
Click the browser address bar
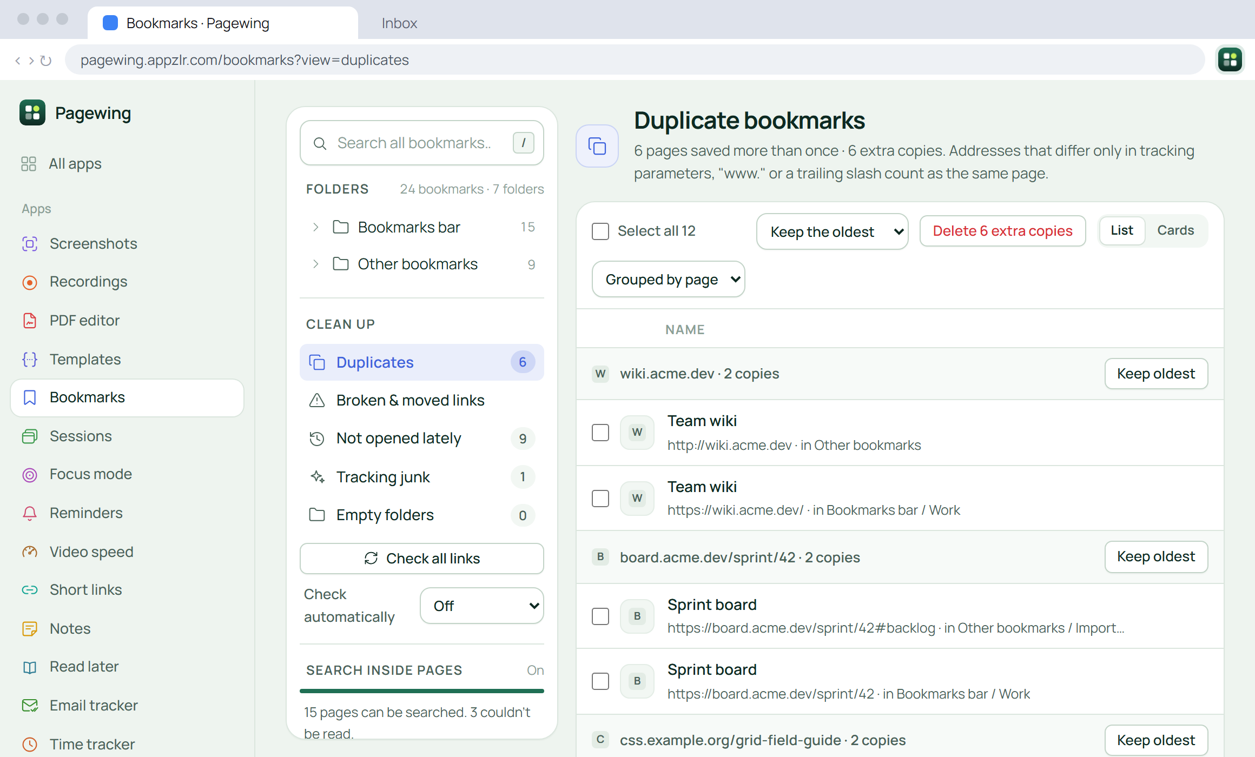click(x=635, y=60)
